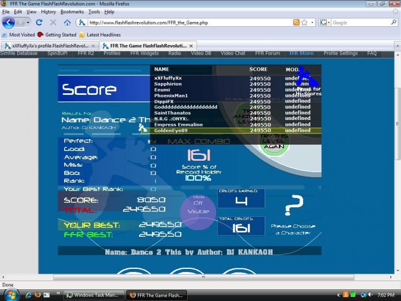Open the FFR Store link
The width and height of the screenshot is (401, 301).
coord(302,53)
